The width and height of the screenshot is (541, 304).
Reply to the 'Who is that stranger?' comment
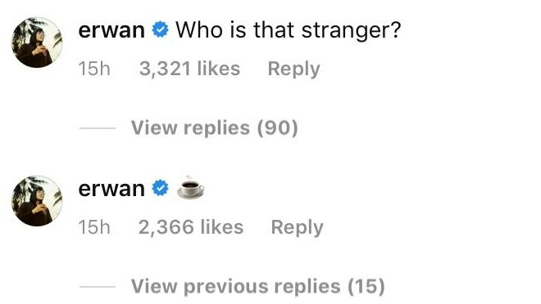coord(294,69)
